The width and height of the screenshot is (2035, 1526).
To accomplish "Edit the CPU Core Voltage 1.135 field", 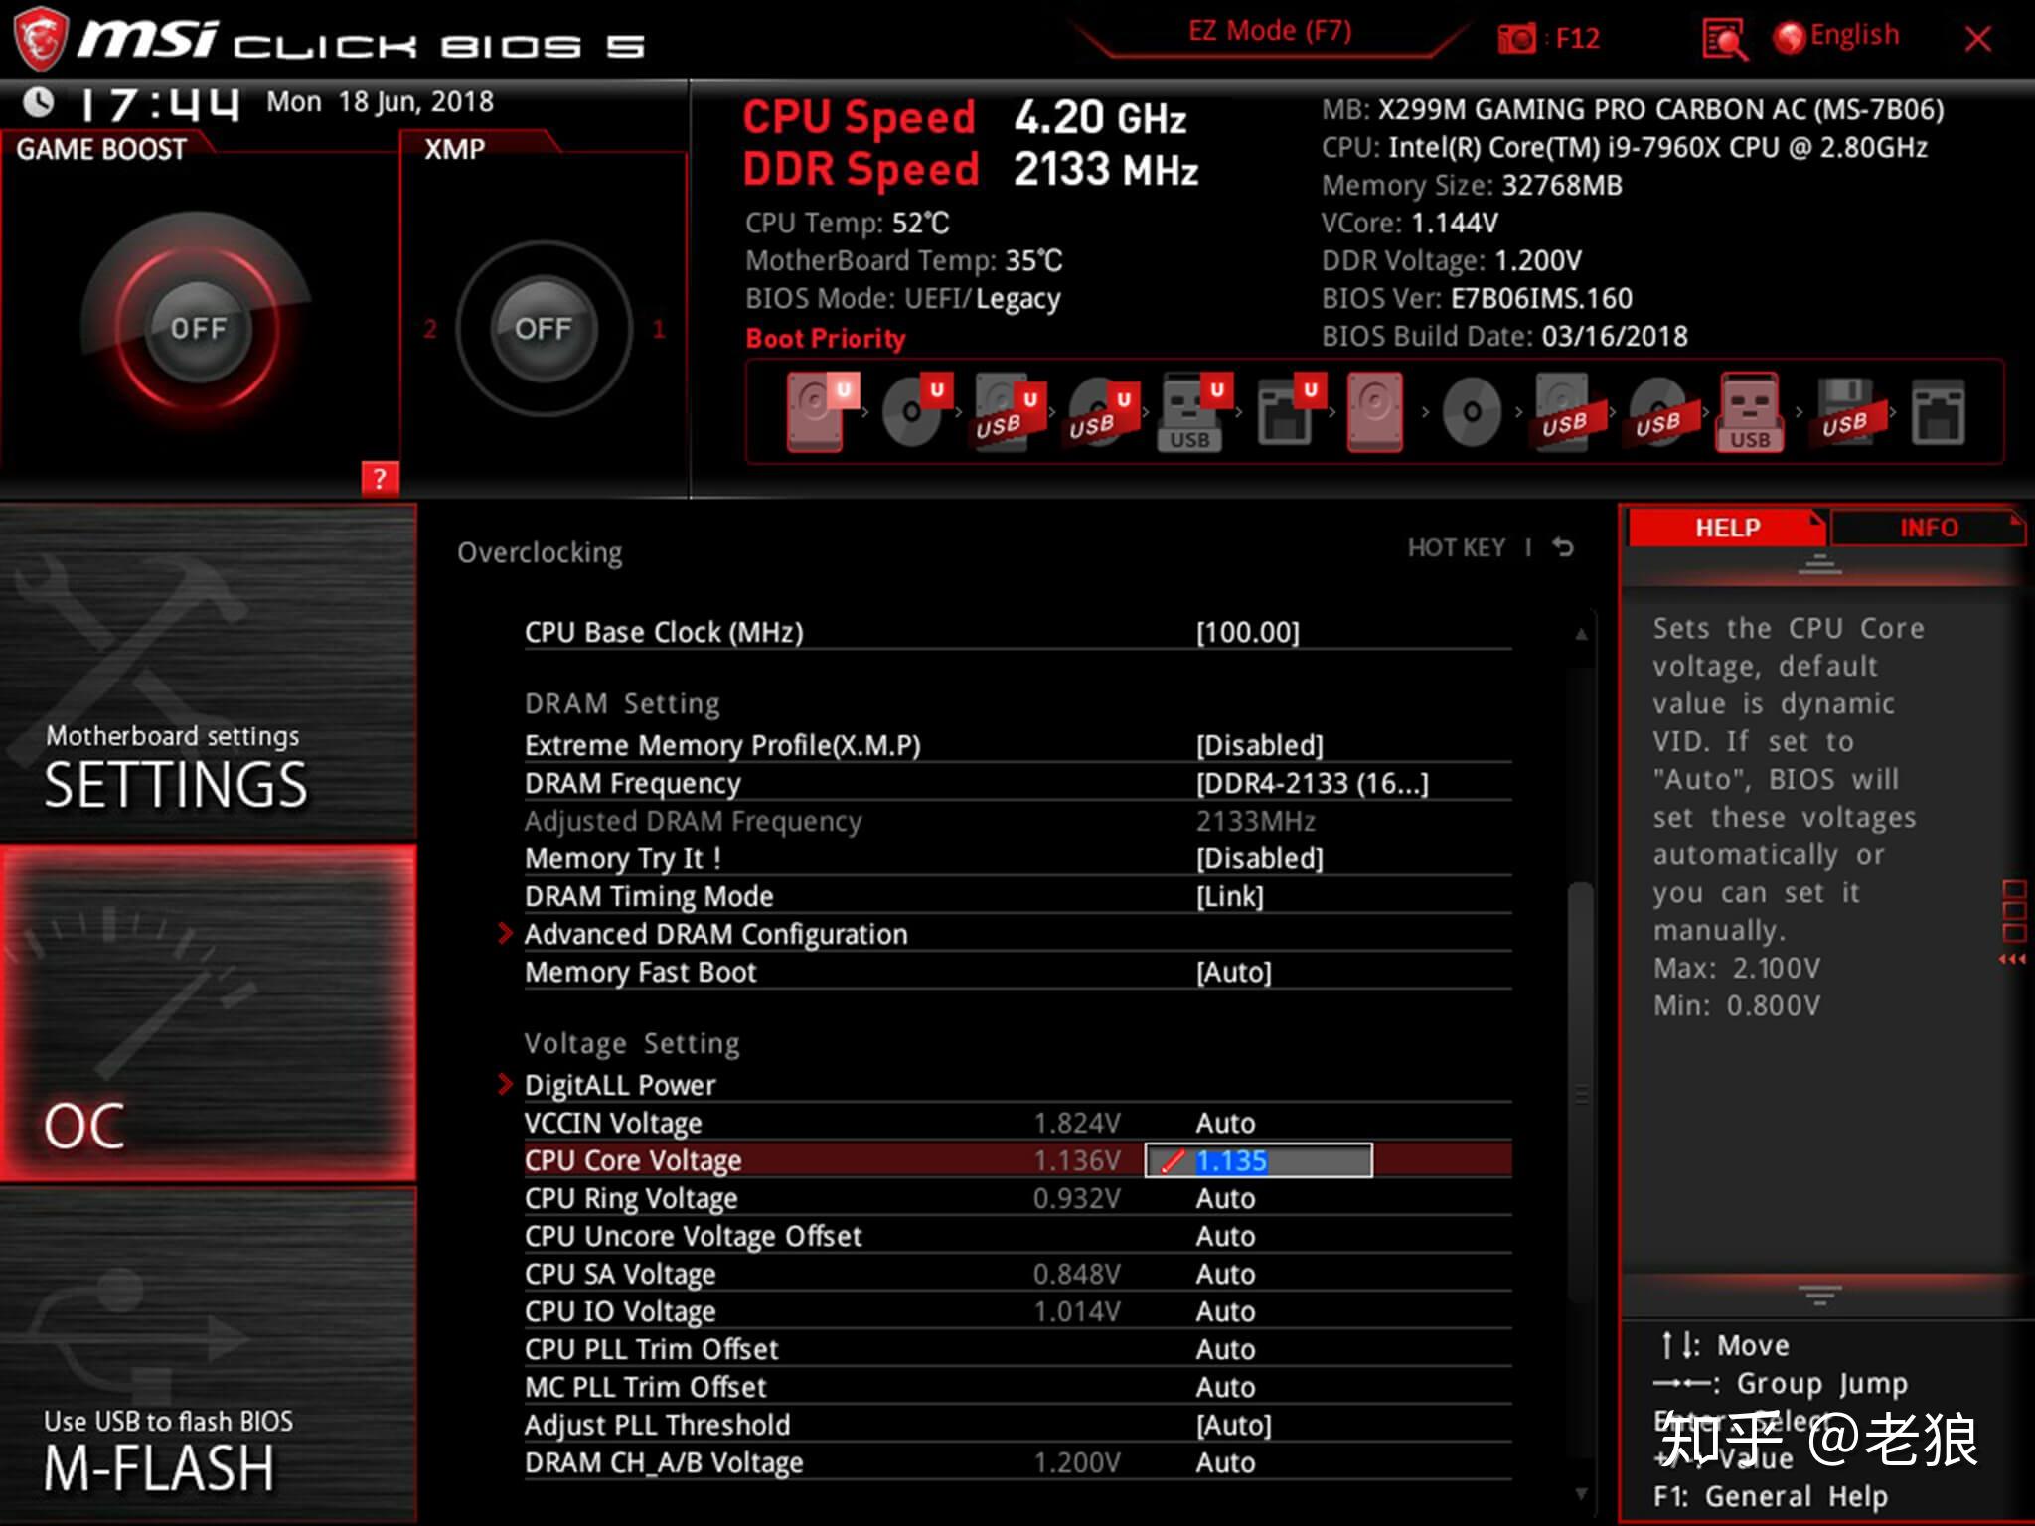I will (x=1259, y=1160).
